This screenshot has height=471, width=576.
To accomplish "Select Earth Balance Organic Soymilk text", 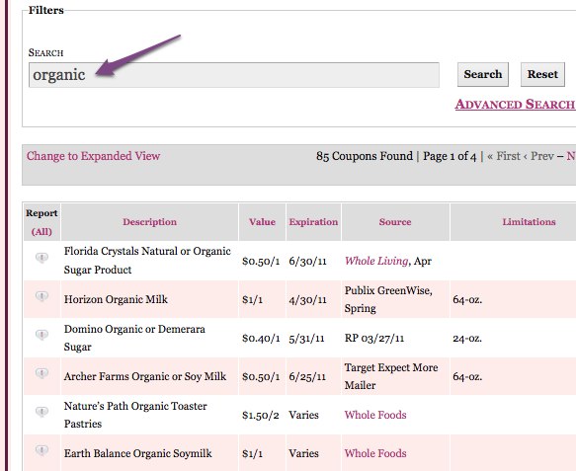I will click(137, 453).
